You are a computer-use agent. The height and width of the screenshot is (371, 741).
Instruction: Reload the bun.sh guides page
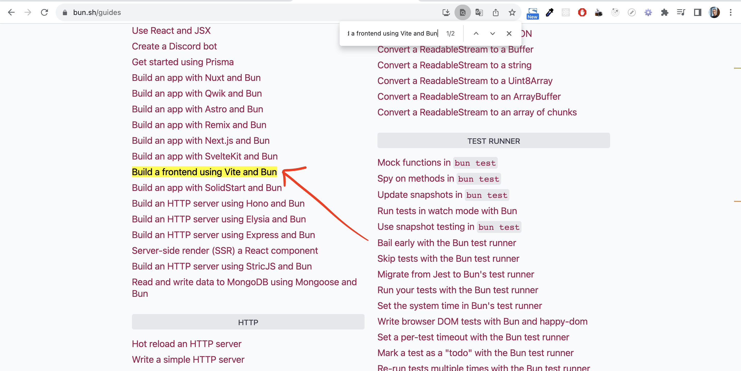[44, 12]
